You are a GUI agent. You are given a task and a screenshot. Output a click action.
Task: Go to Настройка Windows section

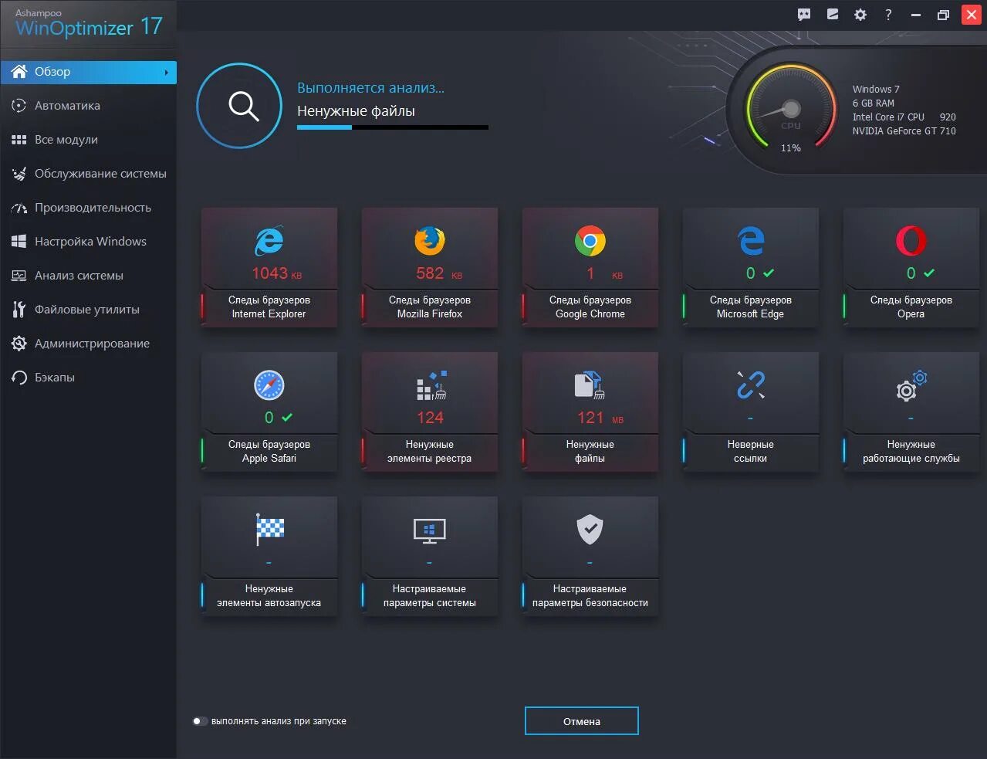(x=88, y=242)
